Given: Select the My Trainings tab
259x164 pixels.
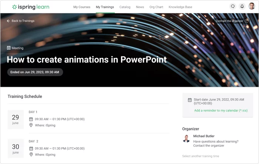Looking at the screenshot, I should click(105, 7).
